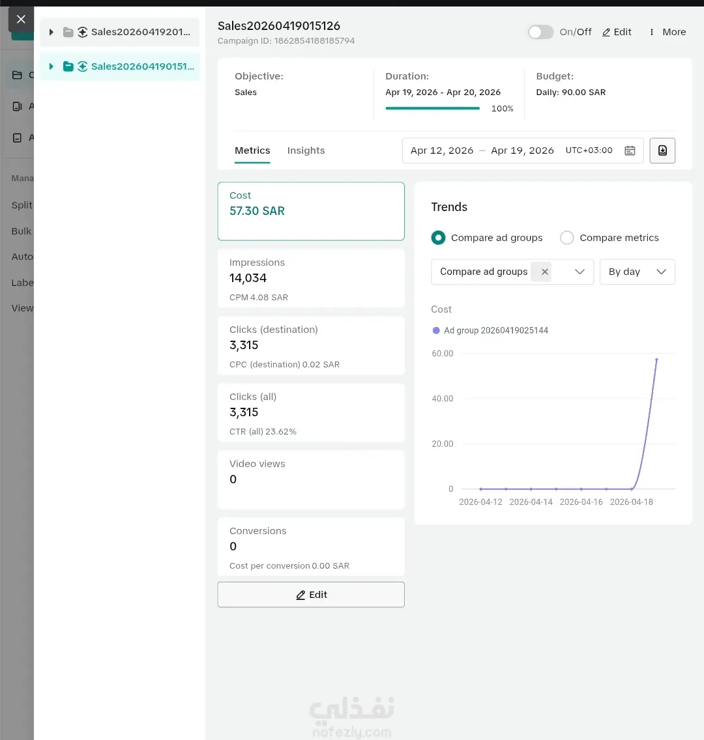Click the Apr 12, 2026 start date
704x740 pixels.
[442, 150]
